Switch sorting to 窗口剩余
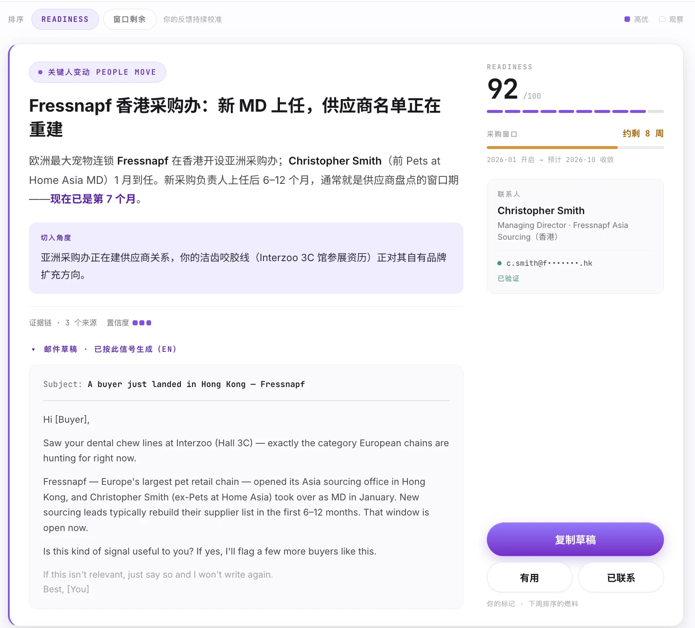 pyautogui.click(x=130, y=19)
